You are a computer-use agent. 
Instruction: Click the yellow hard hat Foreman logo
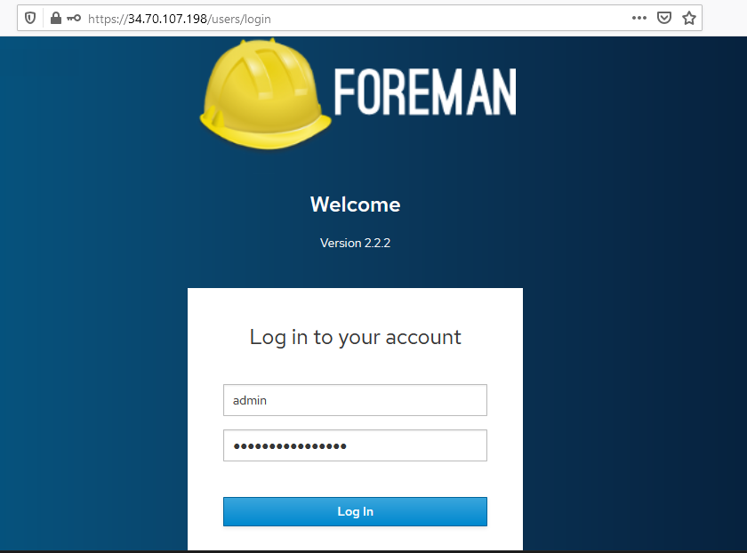click(265, 94)
